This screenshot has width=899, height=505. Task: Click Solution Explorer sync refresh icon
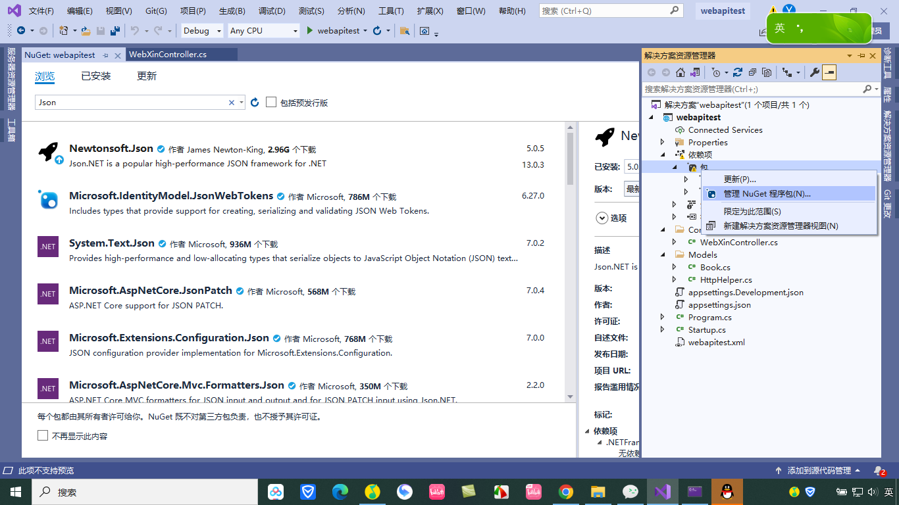click(738, 72)
